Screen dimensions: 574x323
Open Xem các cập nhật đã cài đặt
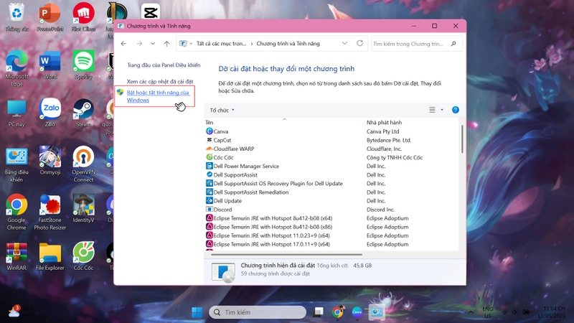pos(160,81)
